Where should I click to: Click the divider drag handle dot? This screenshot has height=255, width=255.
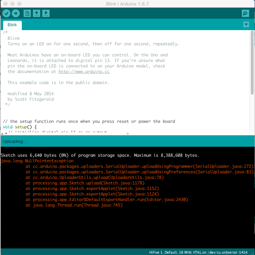coord(127,134)
